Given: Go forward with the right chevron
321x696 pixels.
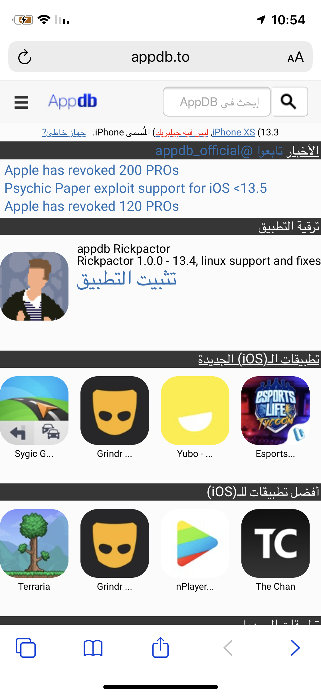Looking at the screenshot, I should click(x=295, y=648).
